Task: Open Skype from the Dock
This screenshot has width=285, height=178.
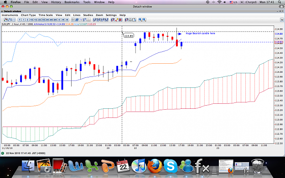Action: click(171, 166)
